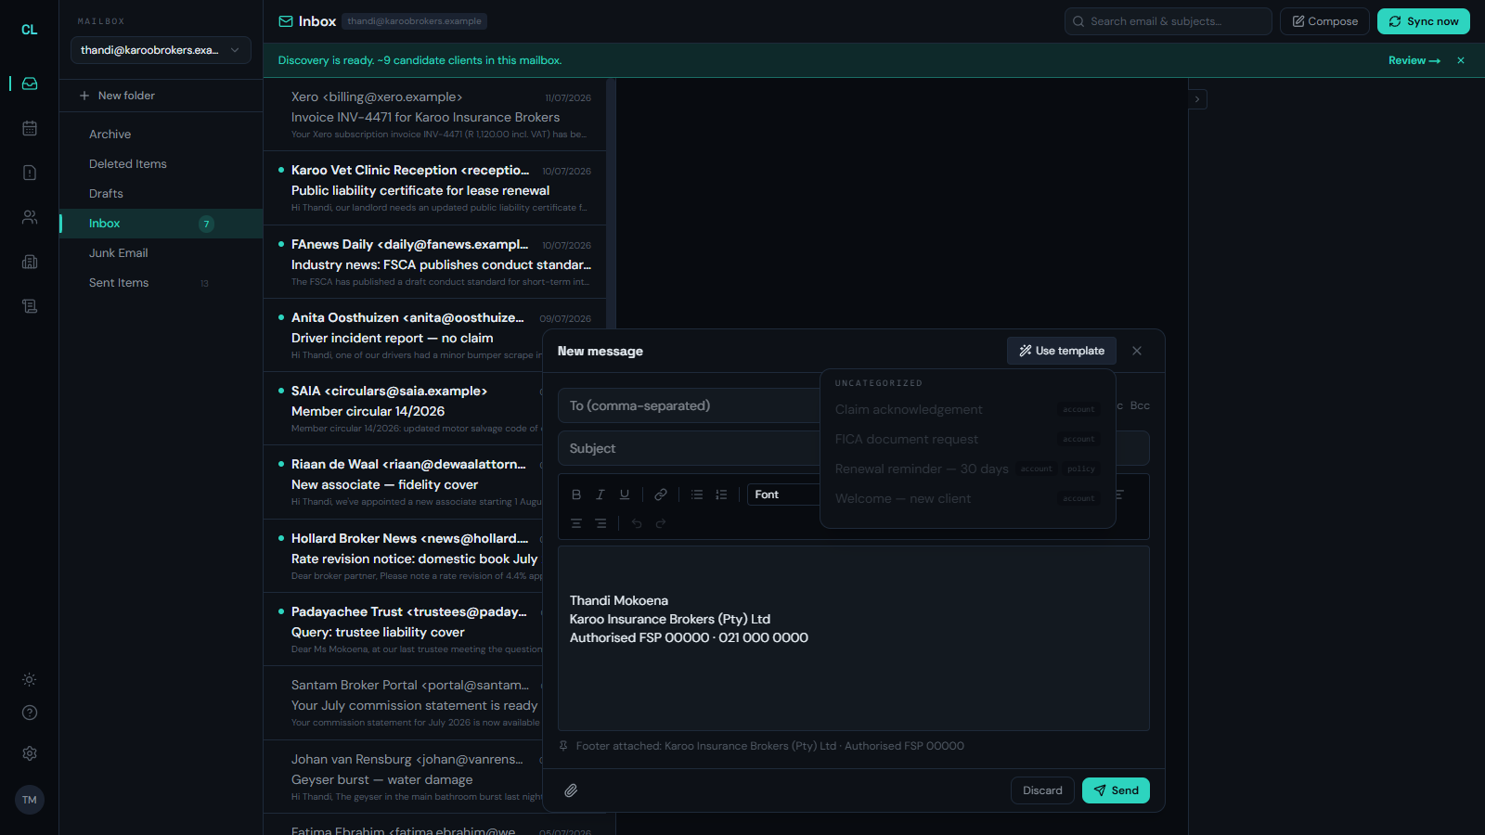Apply bold formatting in message editor

[576, 495]
